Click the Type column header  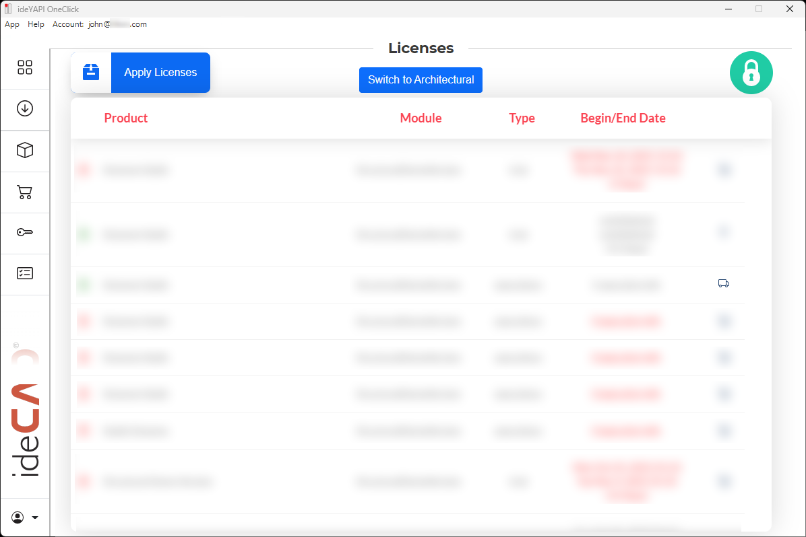coord(522,118)
